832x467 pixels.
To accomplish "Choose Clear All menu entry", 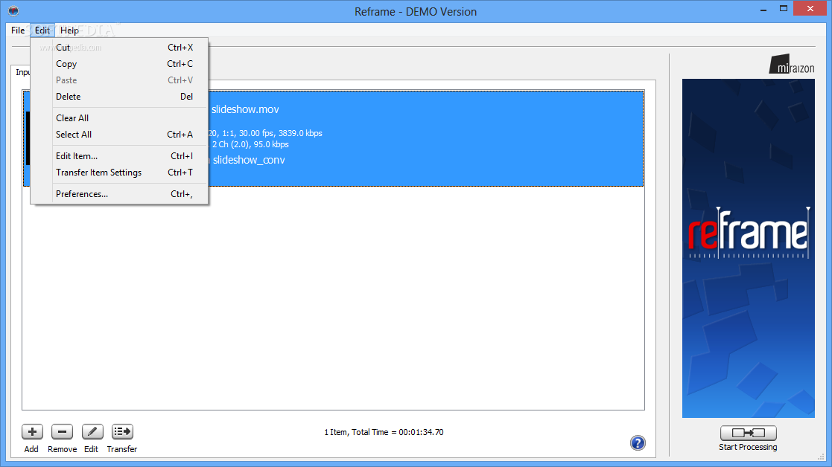I will pos(119,118).
